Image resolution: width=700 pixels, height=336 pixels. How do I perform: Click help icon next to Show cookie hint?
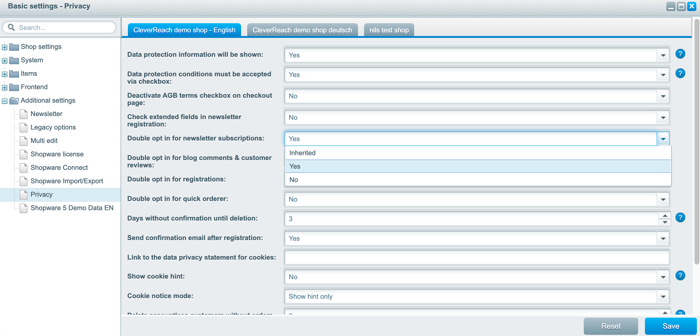[680, 276]
